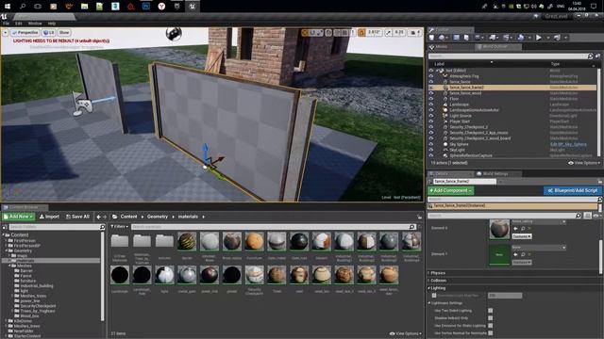Viewport: 604px width, 339px height.
Task: Click the Save All button
Action: tap(77, 217)
